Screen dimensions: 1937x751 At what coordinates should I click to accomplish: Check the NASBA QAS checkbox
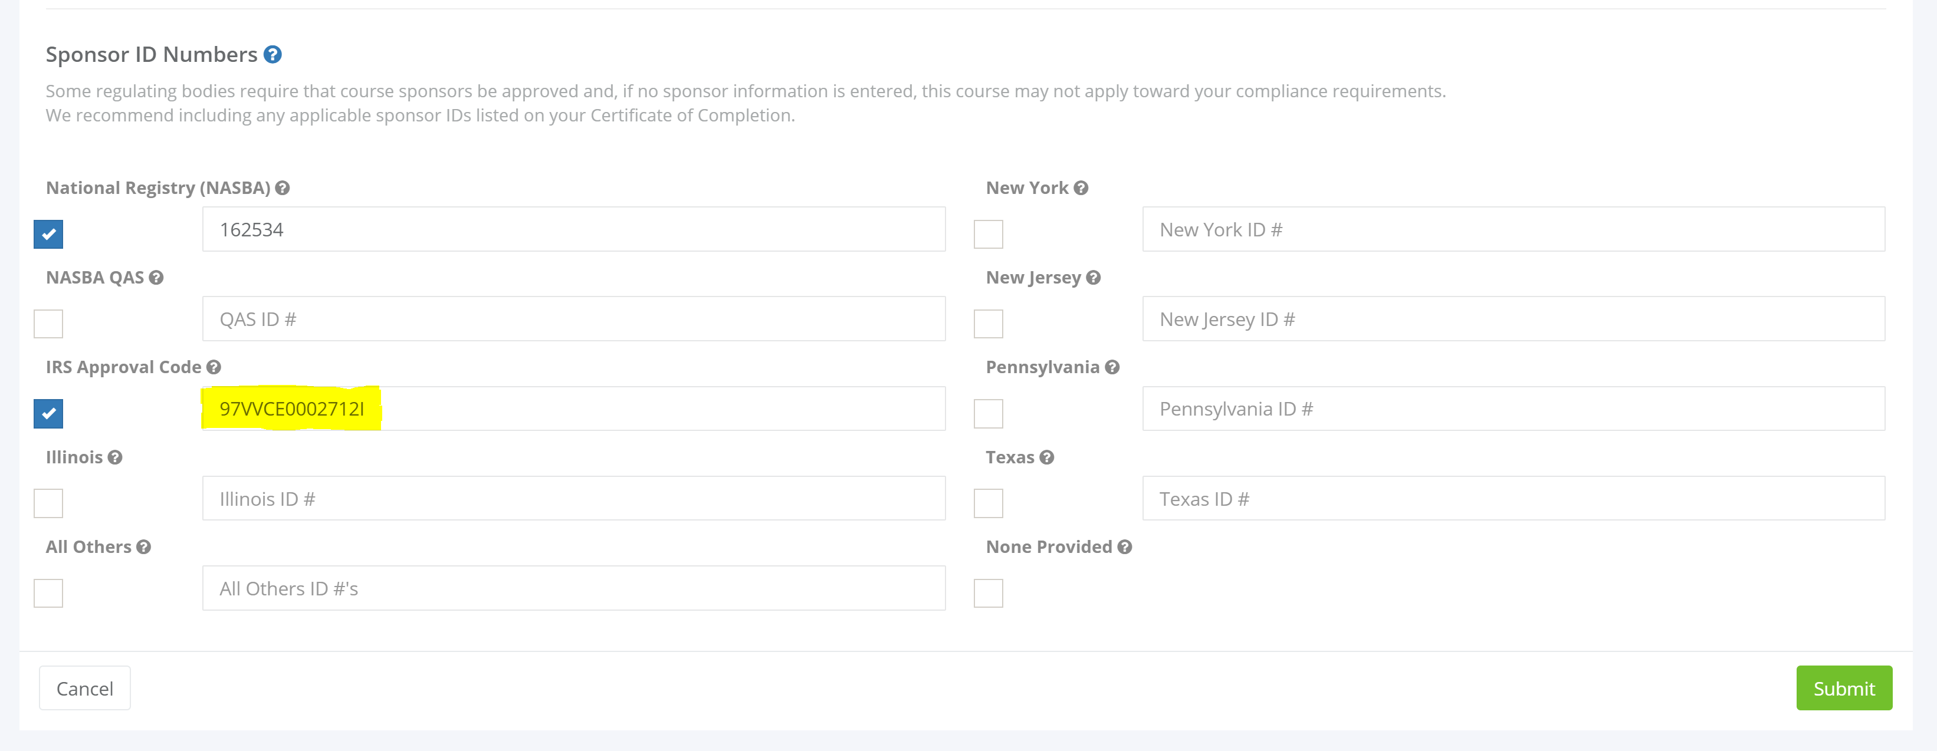(48, 323)
